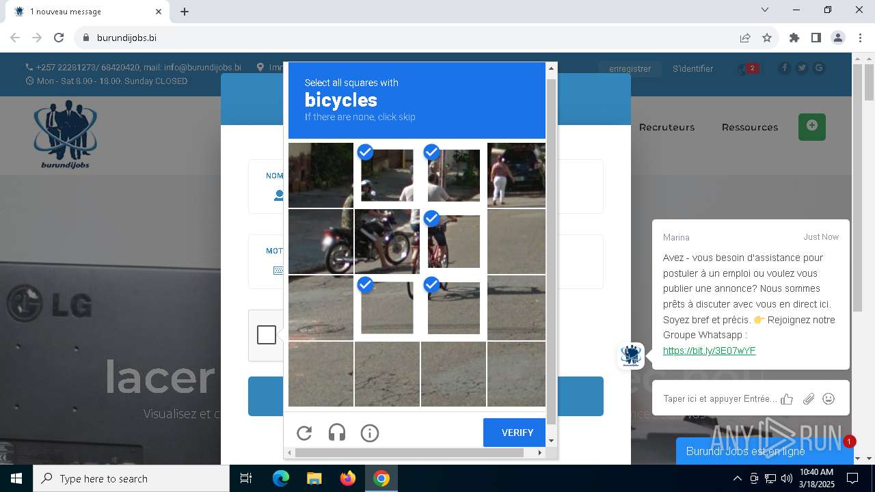This screenshot has height=492, width=875.
Task: Open File Explorer from taskbar
Action: click(x=314, y=478)
